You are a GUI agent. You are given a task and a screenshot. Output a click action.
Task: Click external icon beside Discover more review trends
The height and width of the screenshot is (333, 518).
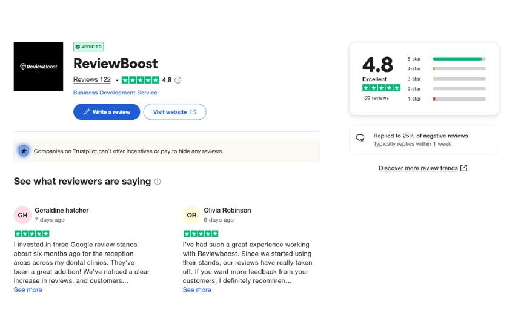(x=464, y=168)
